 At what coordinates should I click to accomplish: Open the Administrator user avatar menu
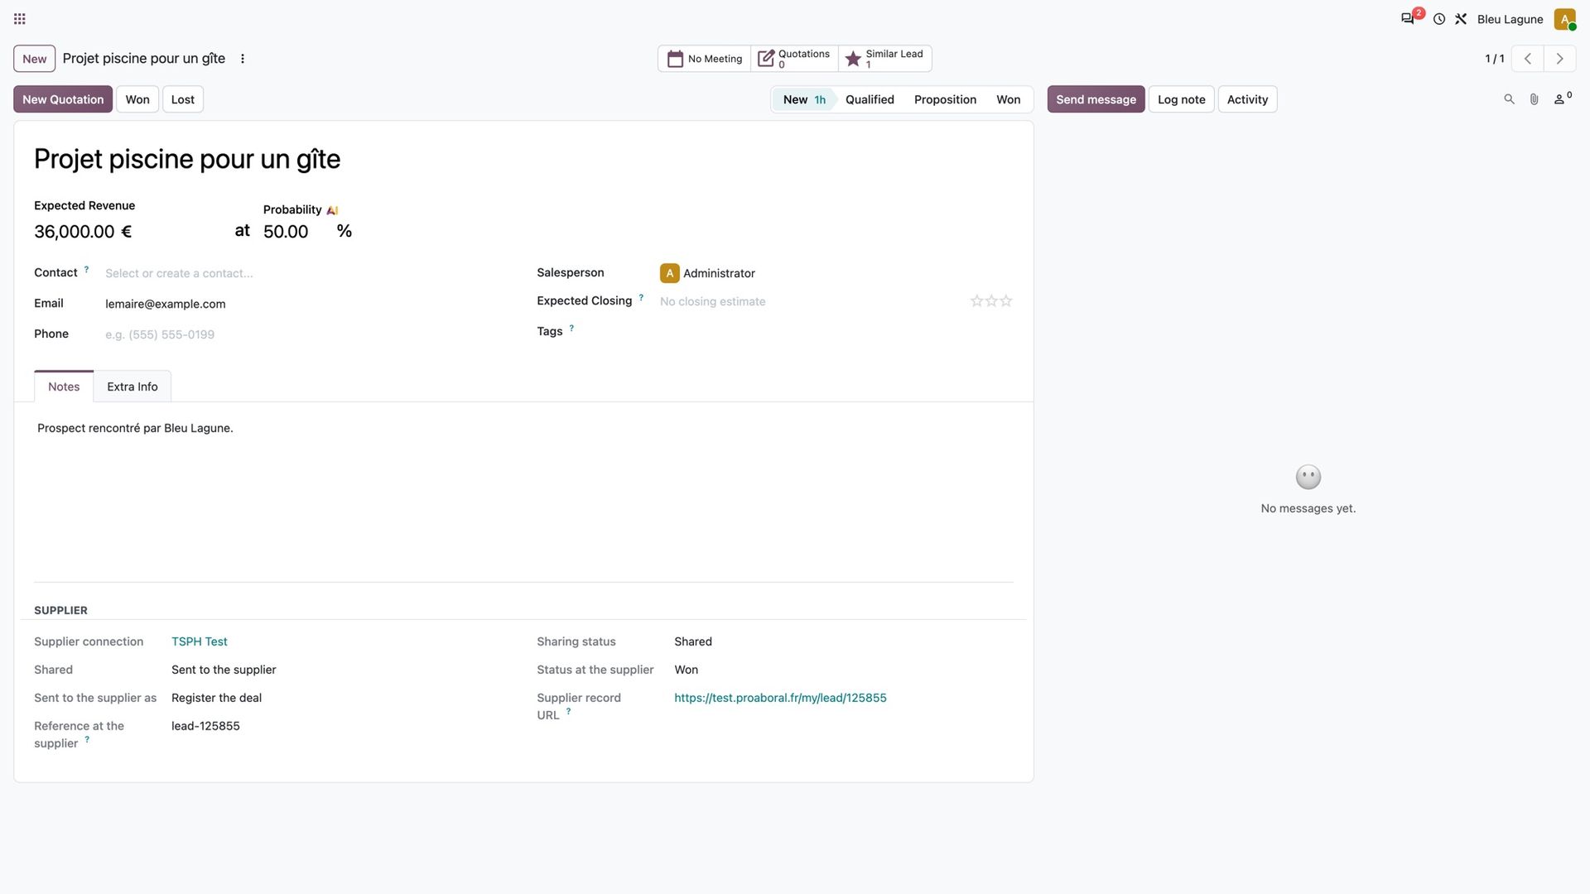click(x=1564, y=19)
